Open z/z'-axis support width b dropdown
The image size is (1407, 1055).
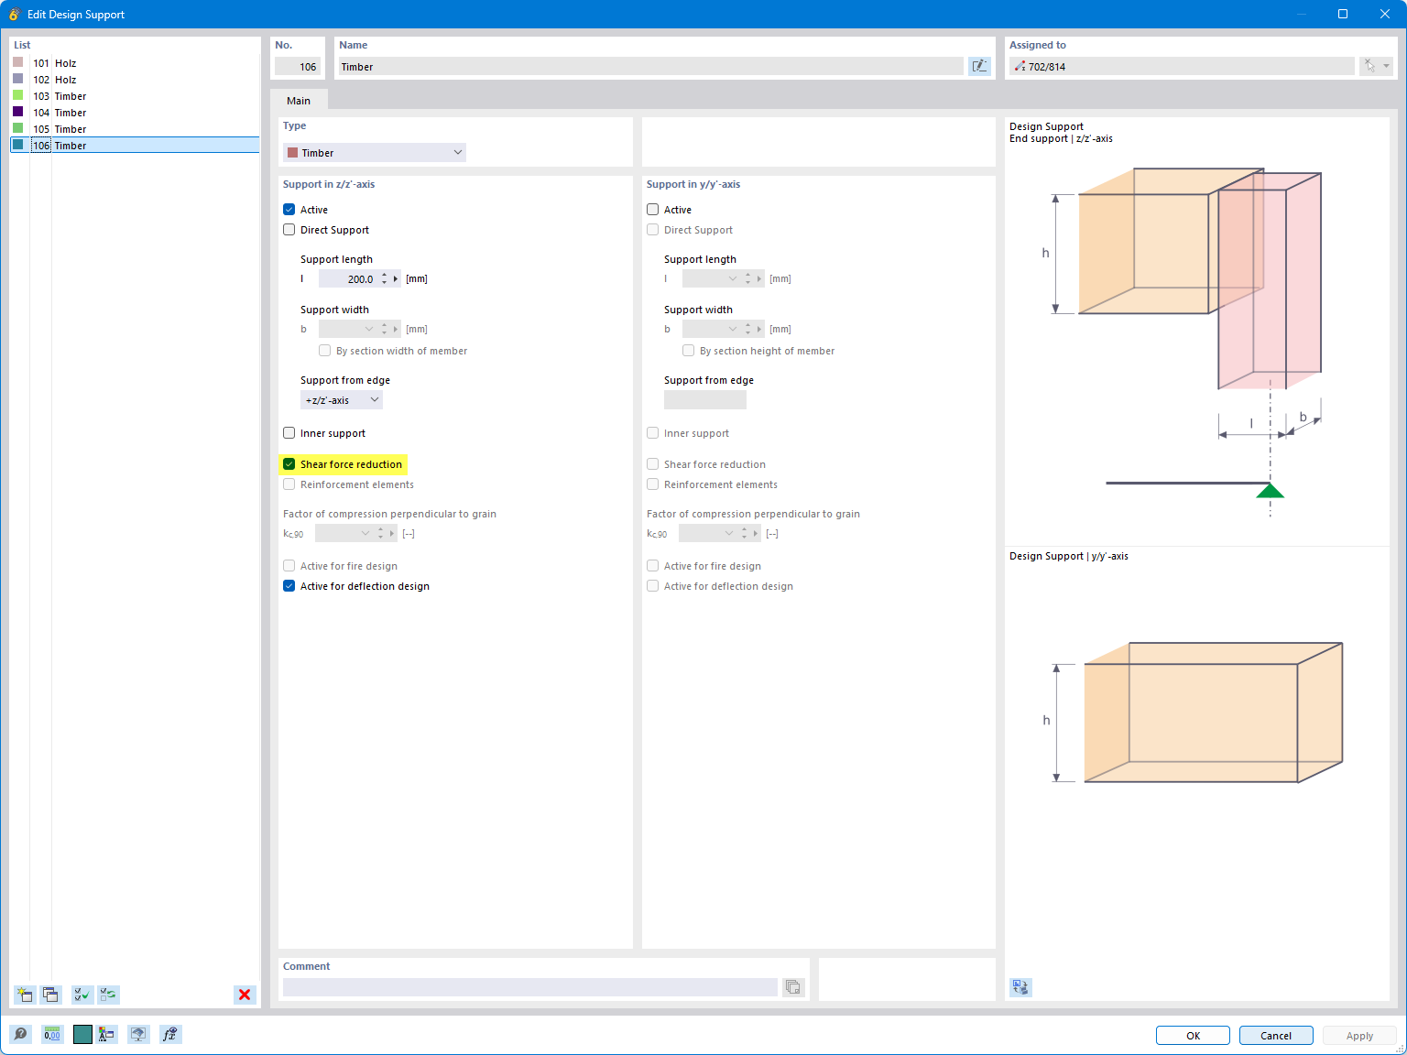click(369, 329)
